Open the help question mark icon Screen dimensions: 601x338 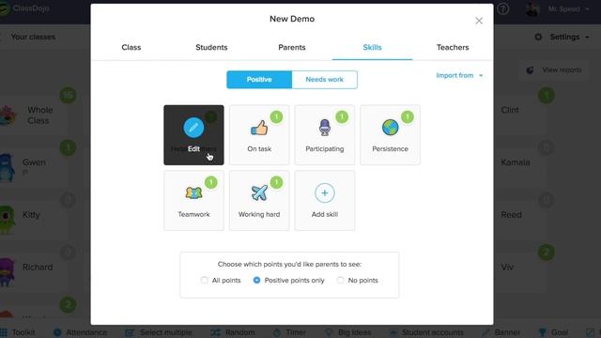tap(503, 8)
